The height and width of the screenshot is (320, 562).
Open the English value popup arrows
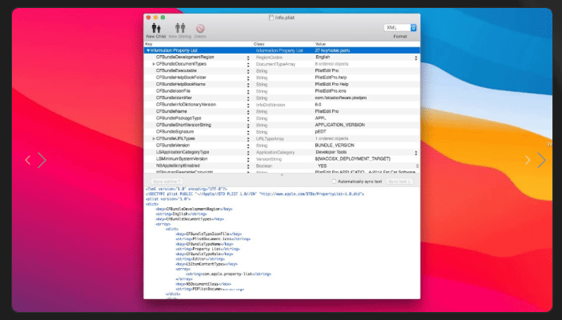click(x=415, y=58)
